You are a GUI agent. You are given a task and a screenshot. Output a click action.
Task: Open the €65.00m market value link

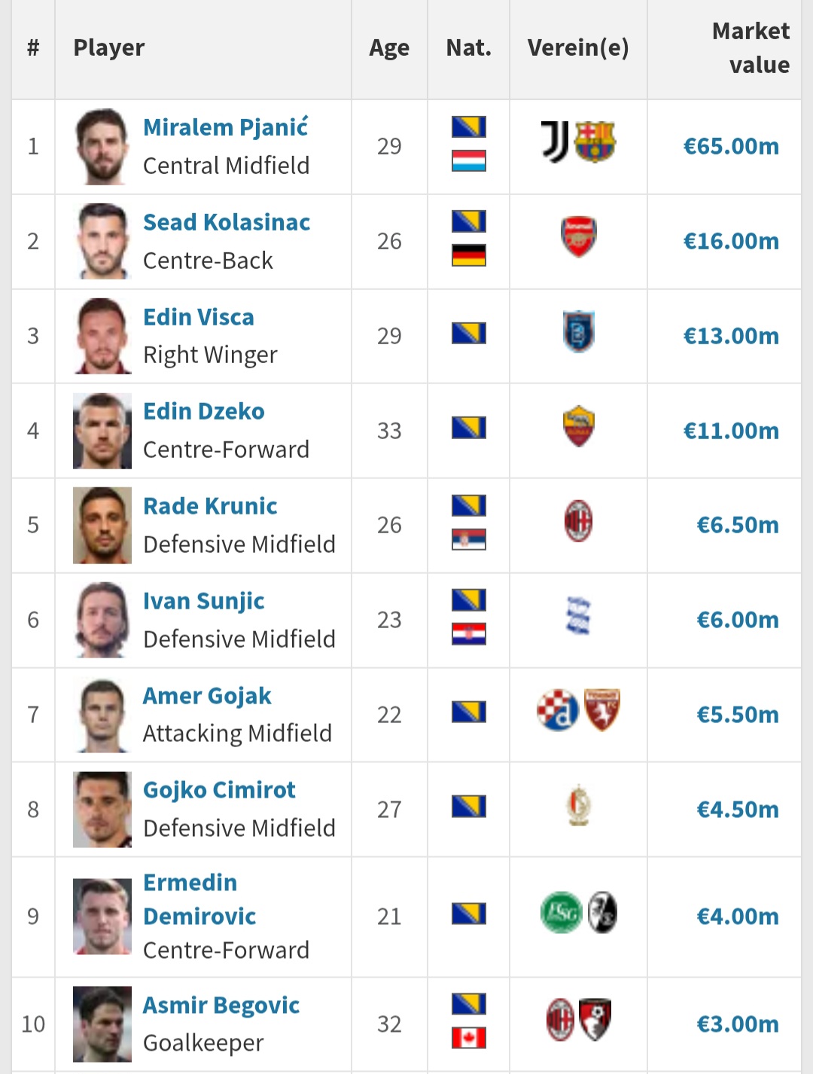(730, 146)
